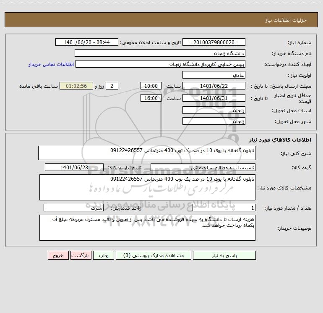Click the label 'نام دستگاه خریدار:'
Screen dimensions: 323x313
292,53
